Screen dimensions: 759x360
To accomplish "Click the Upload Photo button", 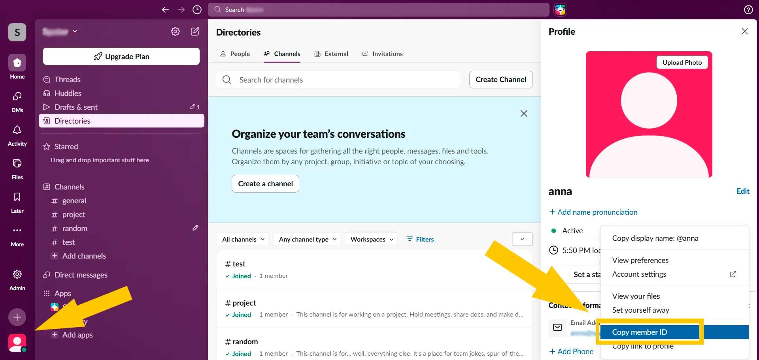I will pos(682,62).
